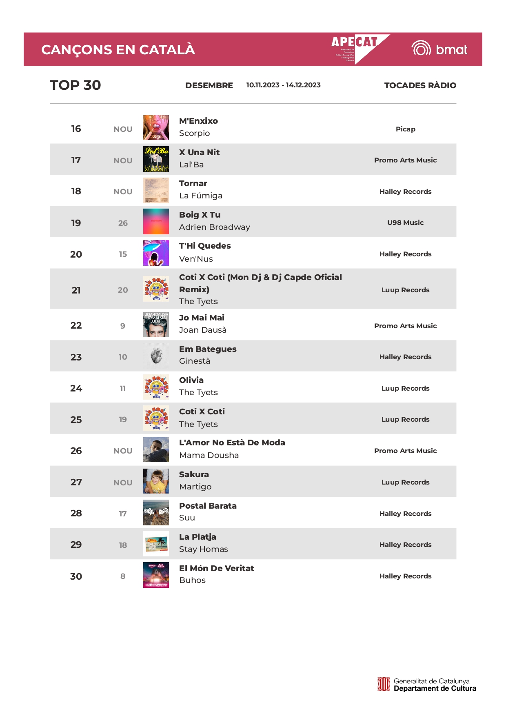Click the Jo Mai Mai album cover
Viewport: 506px width, 716px height.
point(156,325)
